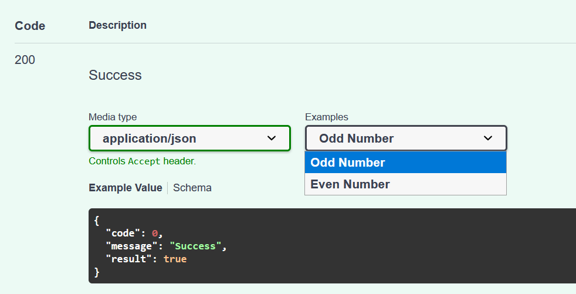This screenshot has width=576, height=294.
Task: Click the "code" key in the JSON example
Action: pos(123,234)
